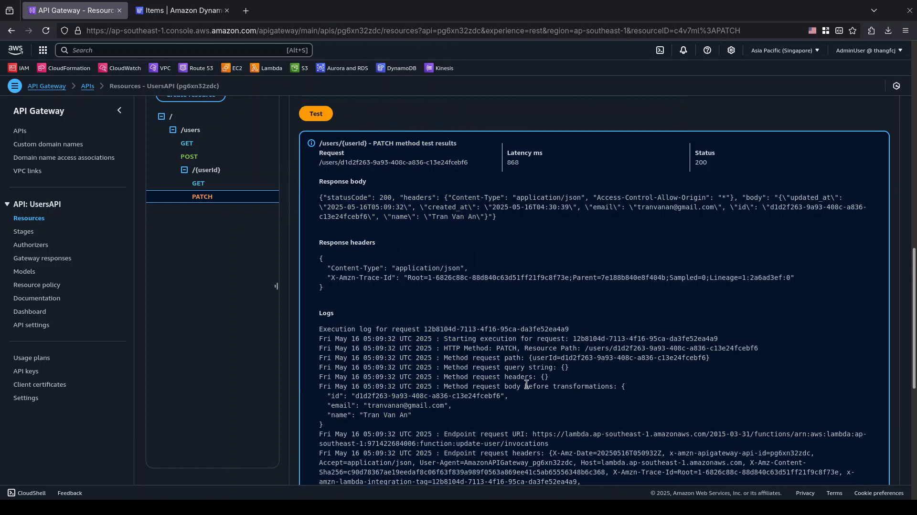This screenshot has width=917, height=515.
Task: Open the page preferences icon at top right
Action: [x=896, y=86]
